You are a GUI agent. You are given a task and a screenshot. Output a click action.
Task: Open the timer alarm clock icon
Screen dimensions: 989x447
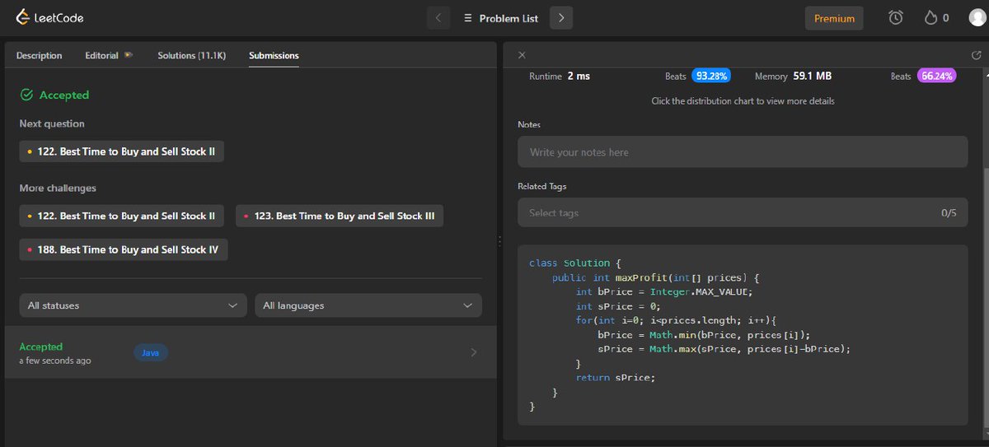[x=896, y=17]
